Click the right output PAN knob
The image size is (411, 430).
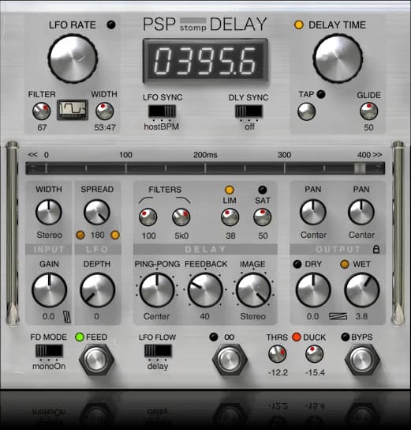361,213
